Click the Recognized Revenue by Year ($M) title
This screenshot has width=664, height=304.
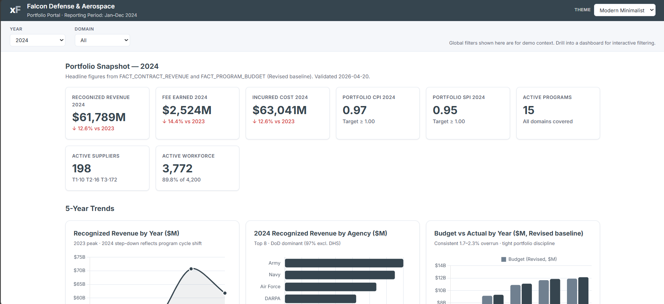[127, 233]
